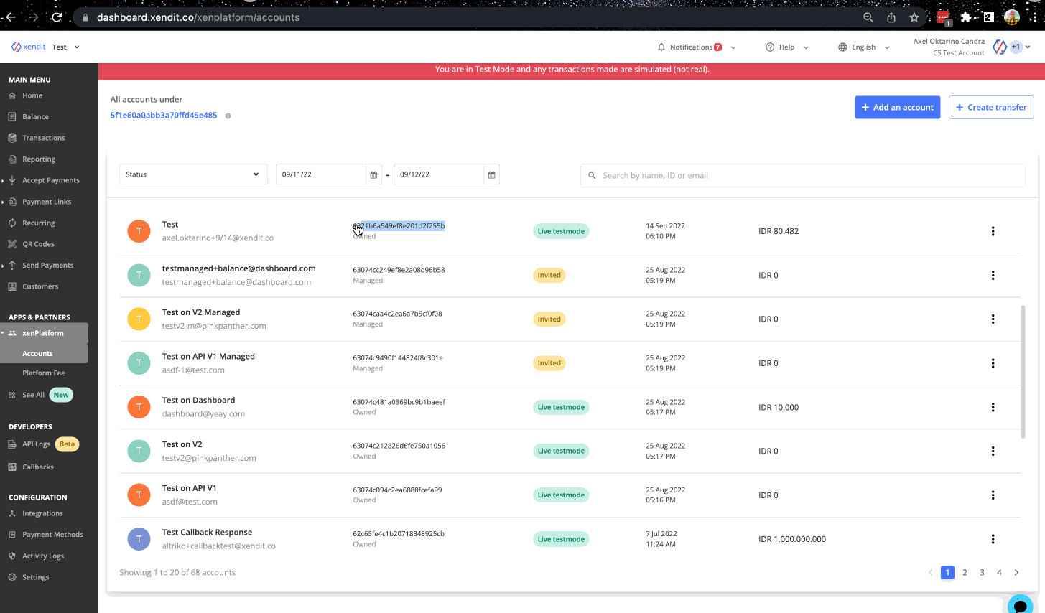Click the language globe icon
The height and width of the screenshot is (613, 1045).
pyautogui.click(x=842, y=47)
